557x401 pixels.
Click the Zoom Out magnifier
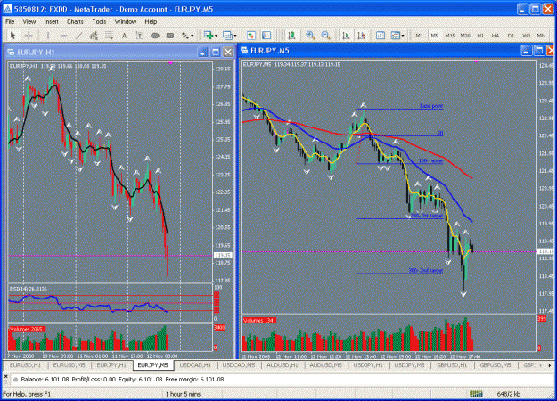click(325, 35)
